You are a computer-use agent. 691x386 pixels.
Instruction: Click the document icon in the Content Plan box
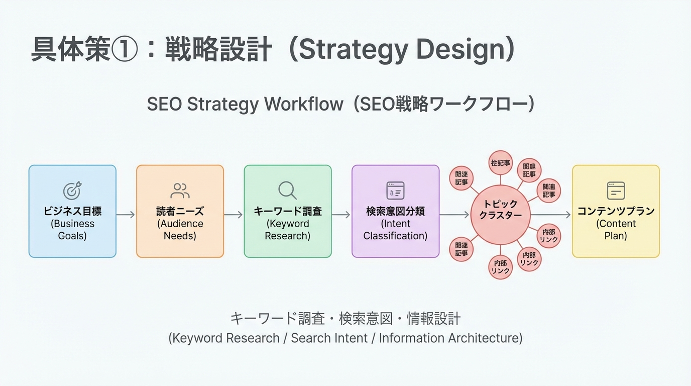(x=616, y=190)
